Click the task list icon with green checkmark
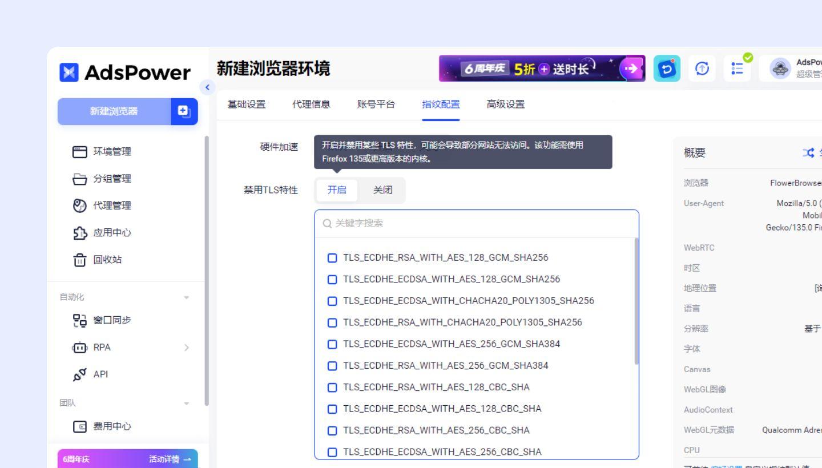822x468 pixels. [x=737, y=68]
